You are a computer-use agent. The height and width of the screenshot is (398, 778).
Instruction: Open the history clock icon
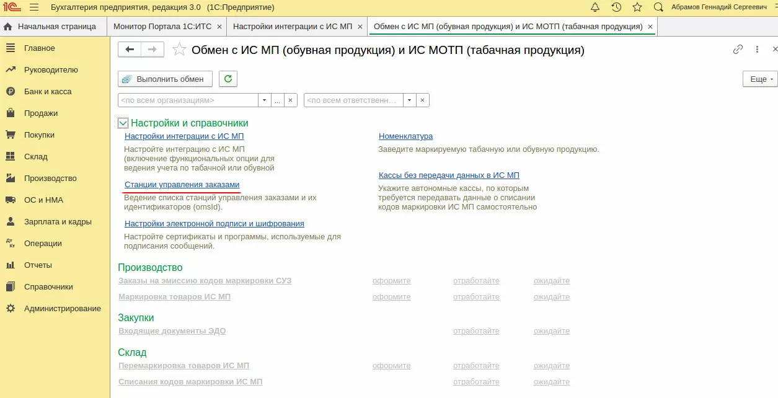pos(616,7)
